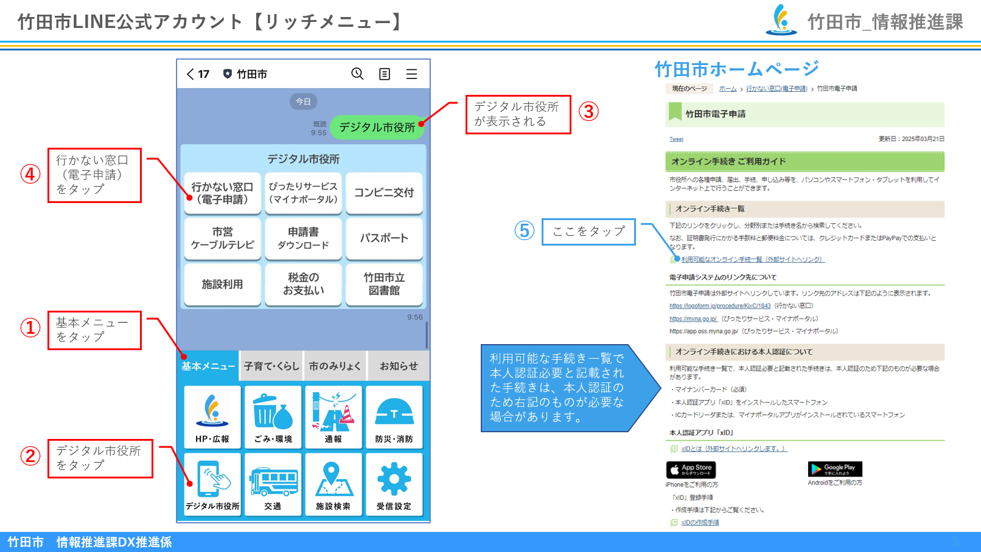Screen dimensions: 981x552
Task: Tap the パスポート button
Action: (384, 238)
